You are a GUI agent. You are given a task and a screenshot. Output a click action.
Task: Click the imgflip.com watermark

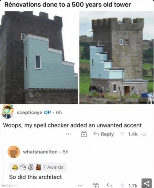[10, 185]
